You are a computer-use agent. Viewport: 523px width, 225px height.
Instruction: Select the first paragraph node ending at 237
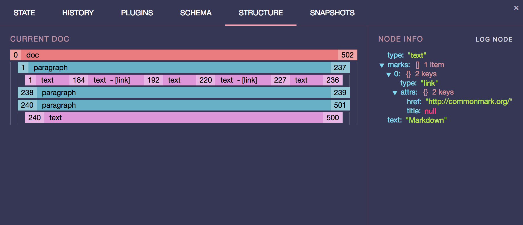[x=184, y=67]
